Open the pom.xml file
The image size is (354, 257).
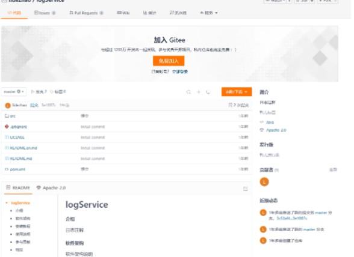(17, 169)
